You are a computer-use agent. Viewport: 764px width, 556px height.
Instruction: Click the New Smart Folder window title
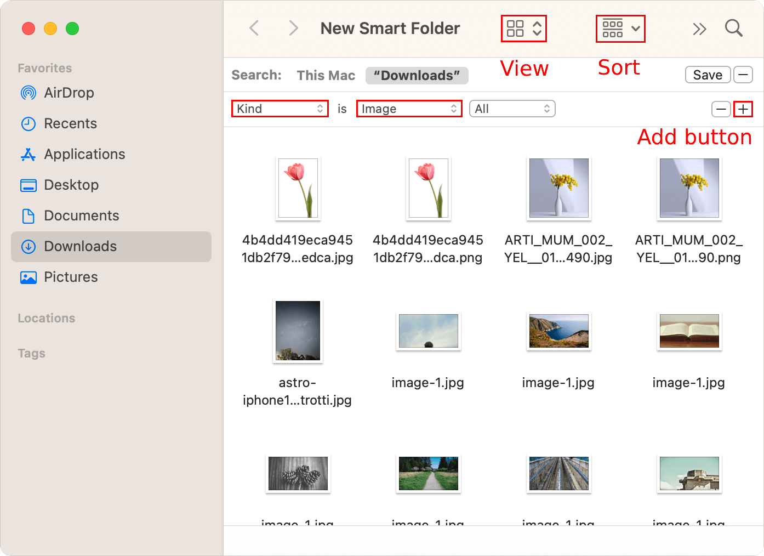click(x=390, y=29)
